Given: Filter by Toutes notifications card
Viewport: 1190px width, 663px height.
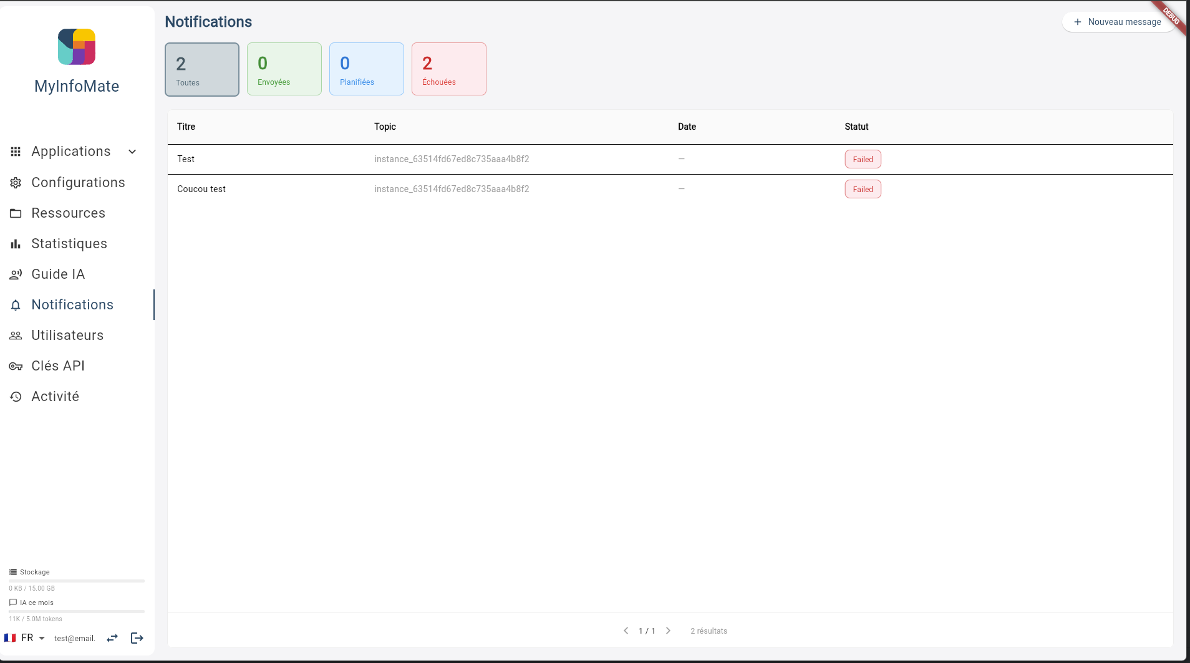Looking at the screenshot, I should 202,69.
